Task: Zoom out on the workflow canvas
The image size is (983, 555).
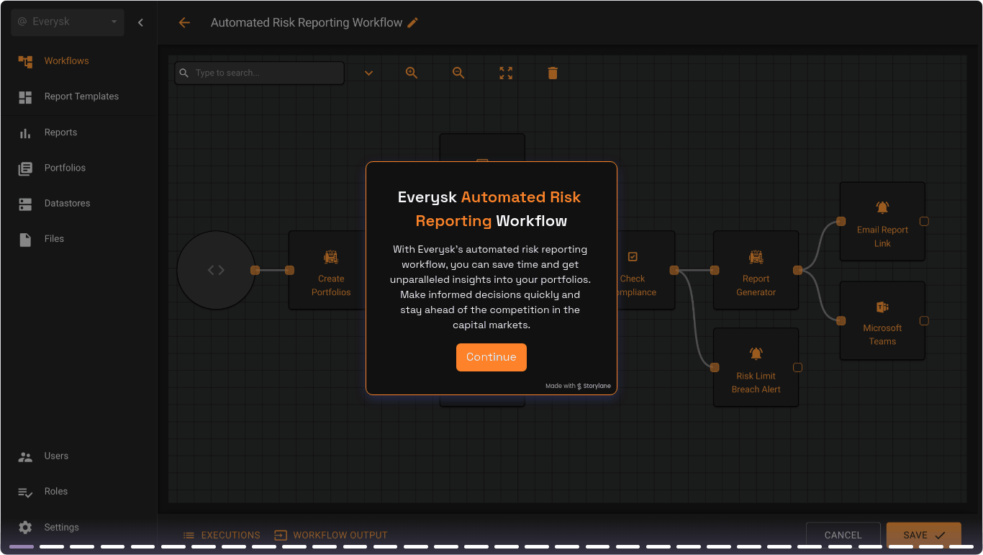Action: pos(458,73)
